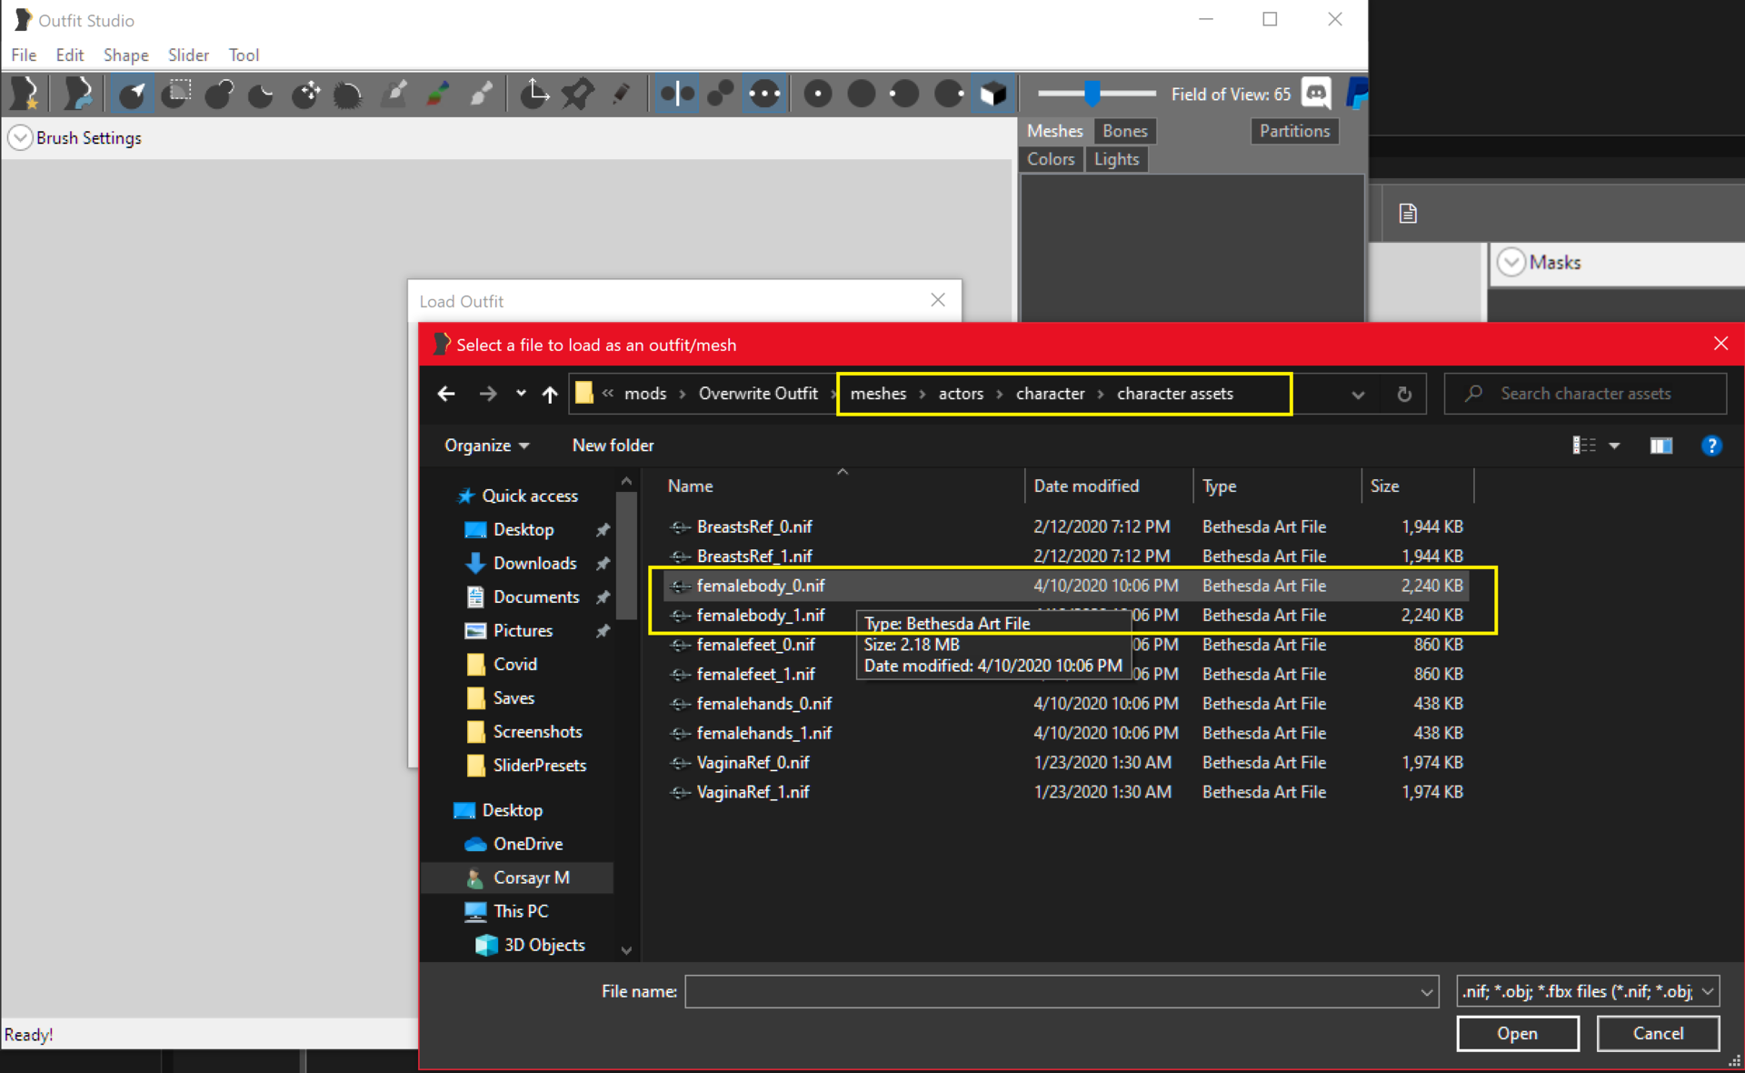Screen dimensions: 1745x1073
Task: Click the New folder button
Action: pyautogui.click(x=613, y=446)
